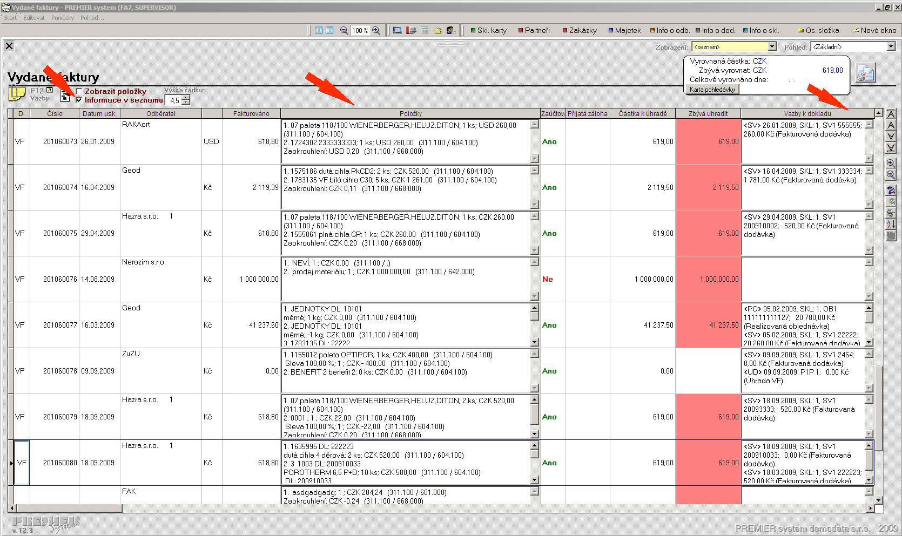This screenshot has width=902, height=536.
Task: Open the Zobrazení seznam dropdown
Action: coord(772,47)
